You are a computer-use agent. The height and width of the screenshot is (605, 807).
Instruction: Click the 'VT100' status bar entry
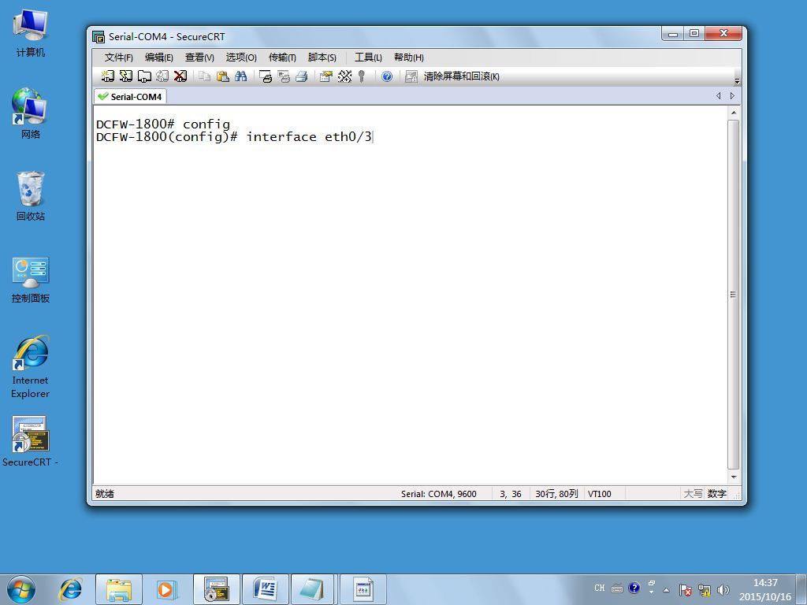pos(600,494)
